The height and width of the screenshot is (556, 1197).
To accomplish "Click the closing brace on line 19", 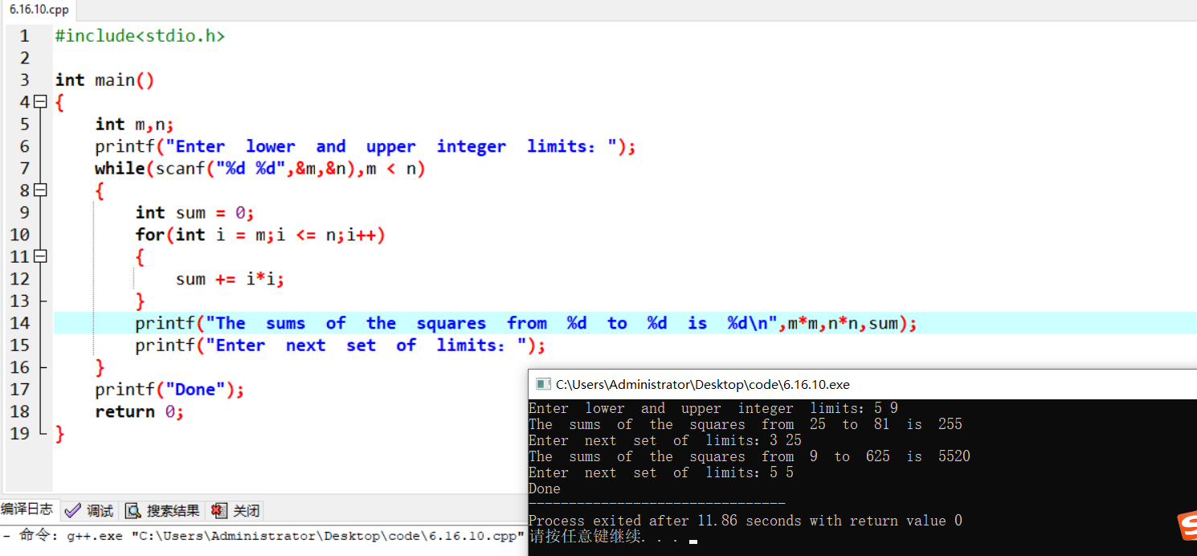I will pyautogui.click(x=59, y=434).
